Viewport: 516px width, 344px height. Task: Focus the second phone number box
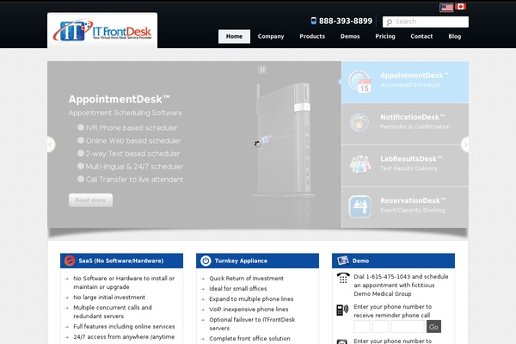[x=380, y=327]
